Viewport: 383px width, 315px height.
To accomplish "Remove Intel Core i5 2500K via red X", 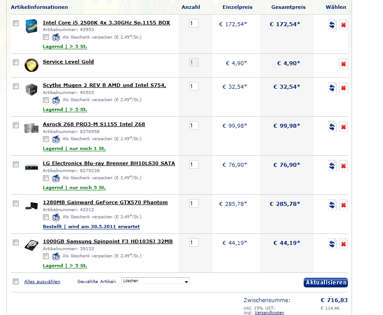I will click(344, 25).
